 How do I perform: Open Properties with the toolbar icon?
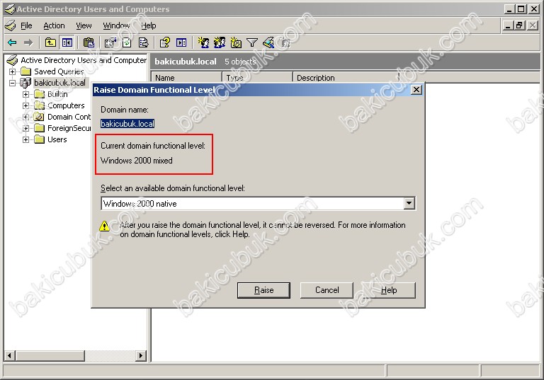pos(110,42)
